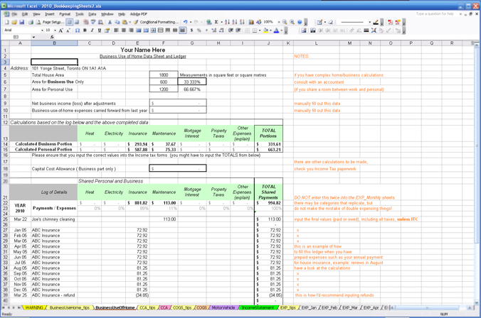Open the Undo history dropdown arrow
Screen dimensions: 481x318
pos(191,22)
